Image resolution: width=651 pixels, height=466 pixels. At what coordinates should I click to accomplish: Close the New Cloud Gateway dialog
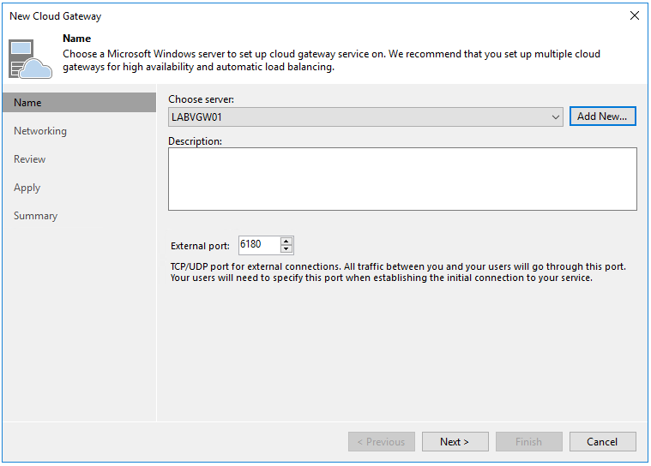[634, 15]
